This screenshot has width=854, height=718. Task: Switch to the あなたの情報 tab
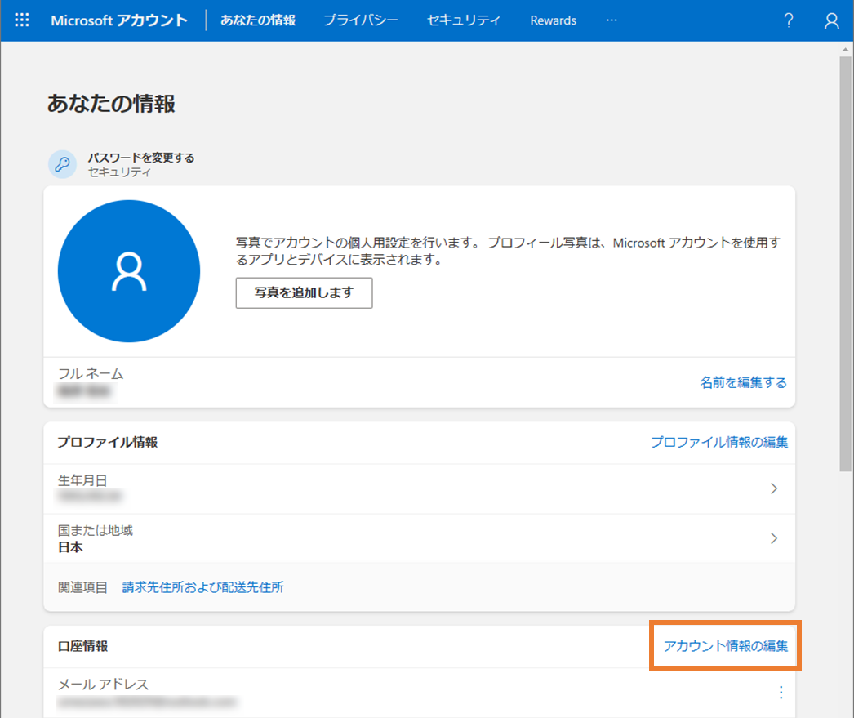tap(258, 20)
